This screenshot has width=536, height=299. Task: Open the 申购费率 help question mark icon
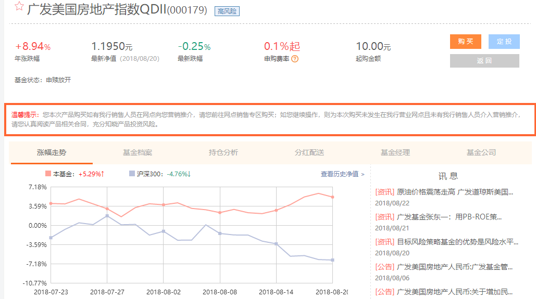coord(295,59)
